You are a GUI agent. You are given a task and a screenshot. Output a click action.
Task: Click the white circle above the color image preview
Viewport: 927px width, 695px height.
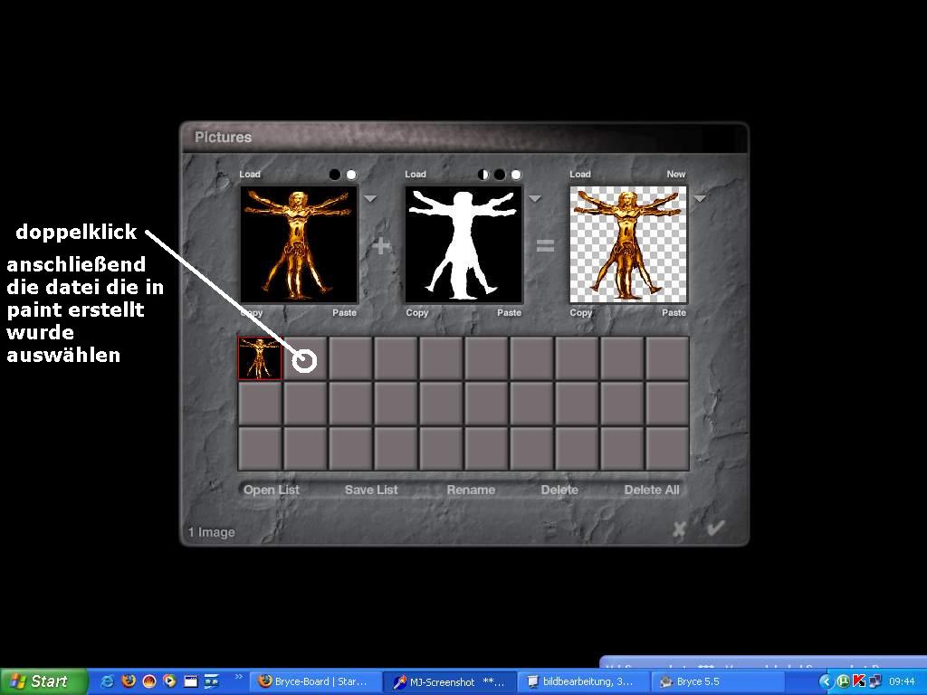click(351, 175)
